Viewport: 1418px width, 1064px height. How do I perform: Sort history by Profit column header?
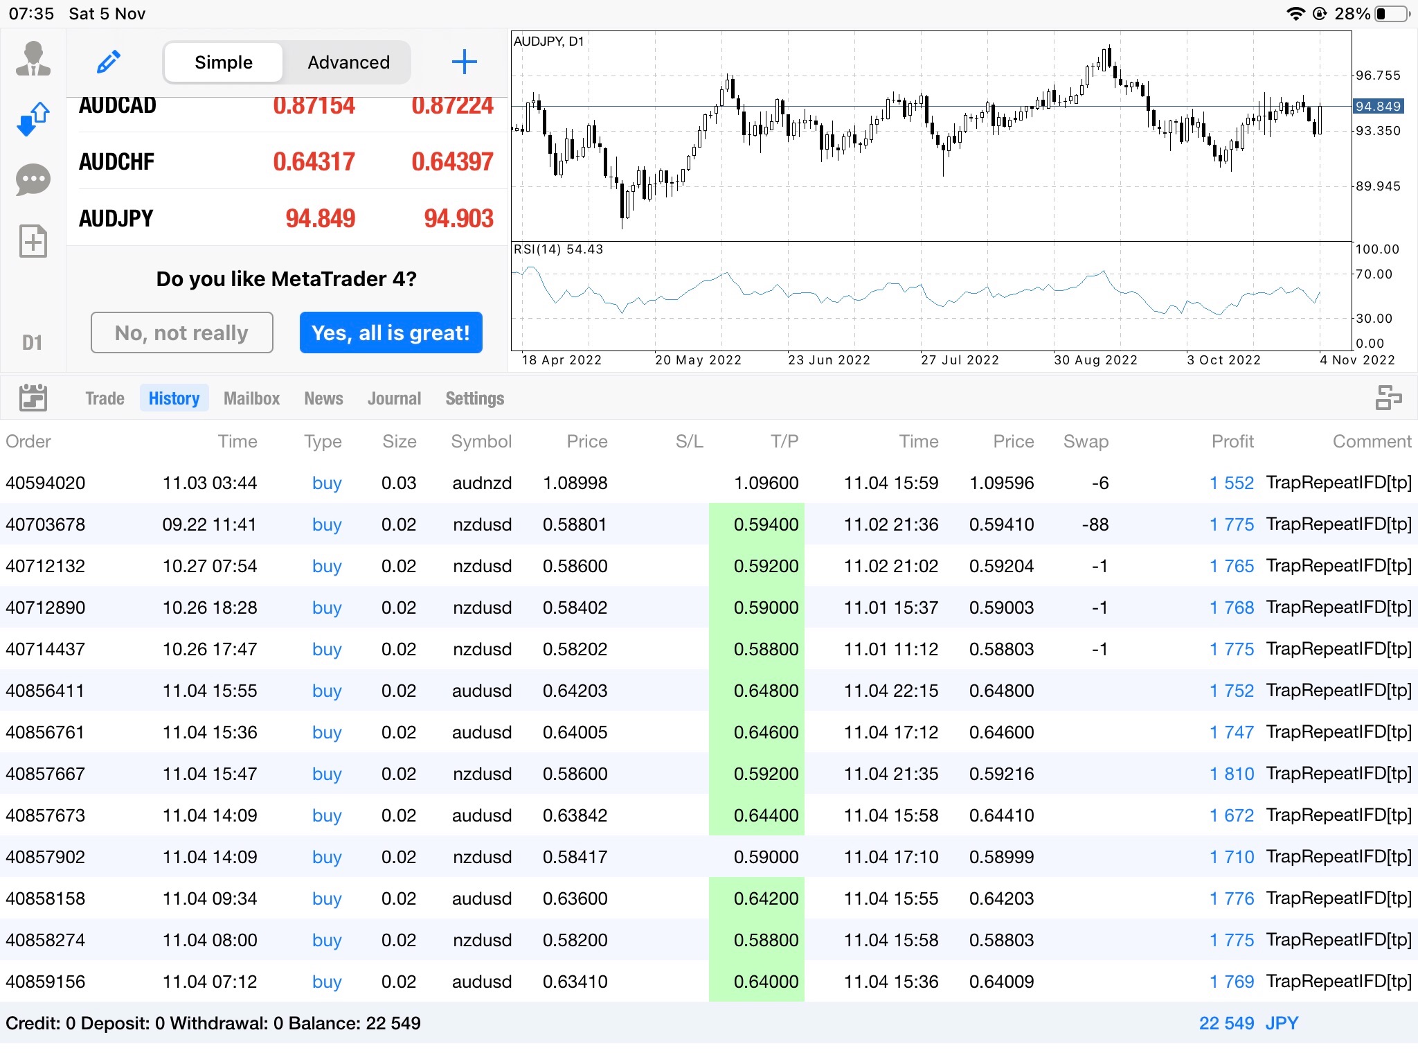1232,441
